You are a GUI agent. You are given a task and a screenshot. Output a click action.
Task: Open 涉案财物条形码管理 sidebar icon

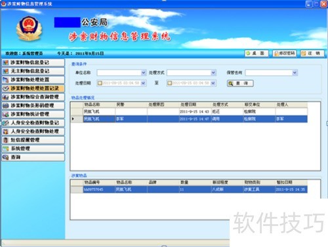click(x=6, y=105)
